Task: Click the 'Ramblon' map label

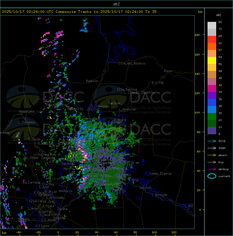Action: (92, 81)
